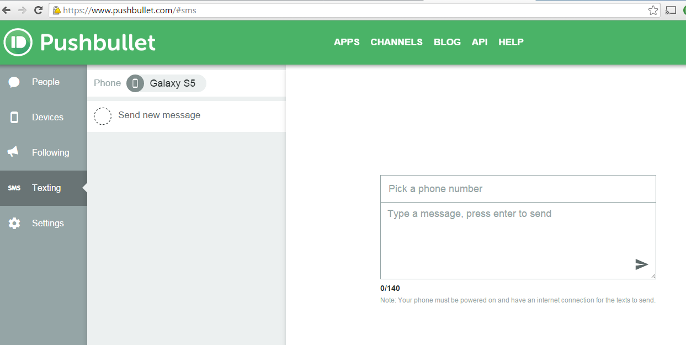686x345 pixels.
Task: Bookmark page with star icon
Action: point(653,10)
